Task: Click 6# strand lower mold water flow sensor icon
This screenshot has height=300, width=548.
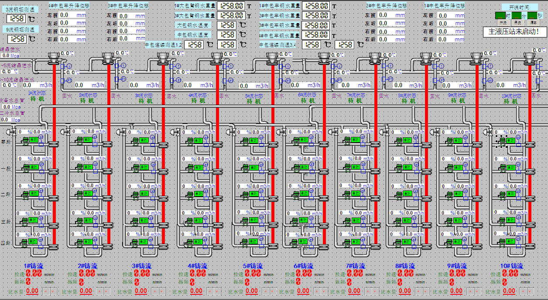Action: pos(339,79)
